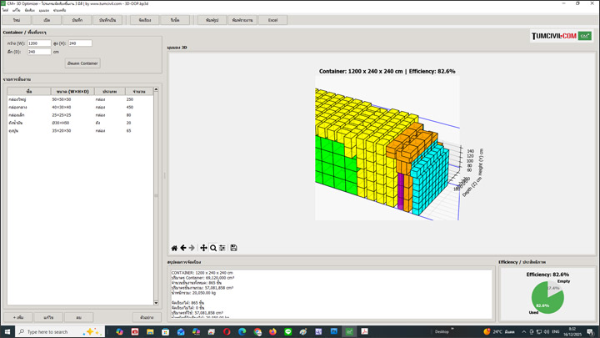Screen dimensions: 600x338
Task: Click the container height (H) field
Action: 80,43
